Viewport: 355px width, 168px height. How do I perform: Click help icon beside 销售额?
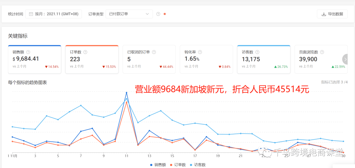(x=28, y=52)
